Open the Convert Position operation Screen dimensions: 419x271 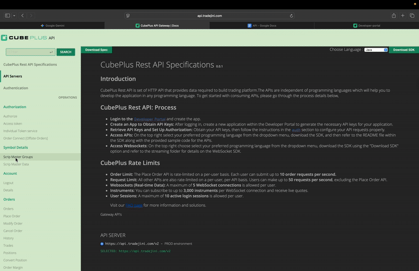(15, 260)
